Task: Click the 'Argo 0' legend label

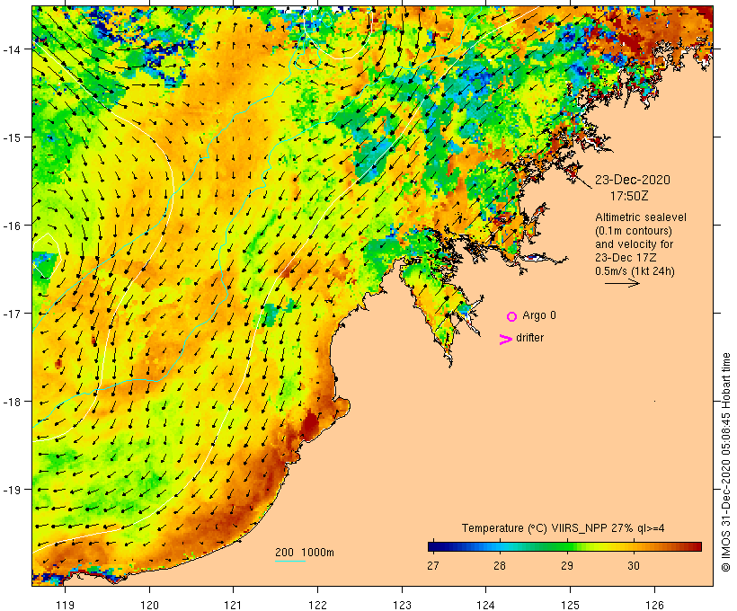Action: click(539, 315)
